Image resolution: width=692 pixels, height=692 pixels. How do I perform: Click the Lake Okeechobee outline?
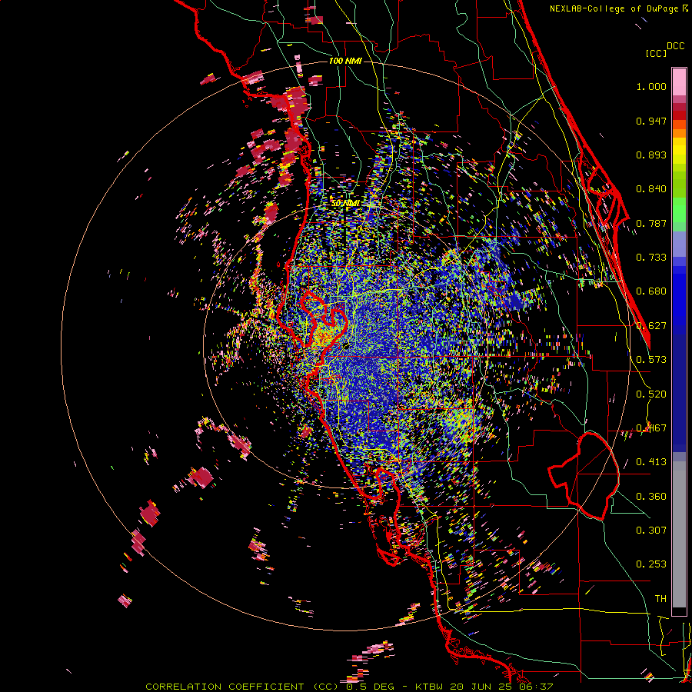(x=584, y=476)
